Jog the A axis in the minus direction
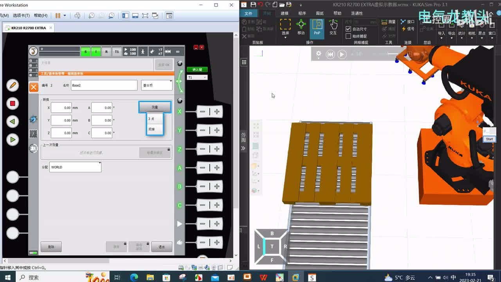Image resolution: width=501 pixels, height=282 pixels. click(x=202, y=168)
